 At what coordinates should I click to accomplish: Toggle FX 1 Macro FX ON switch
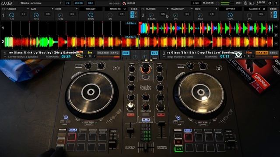pos(122,14)
